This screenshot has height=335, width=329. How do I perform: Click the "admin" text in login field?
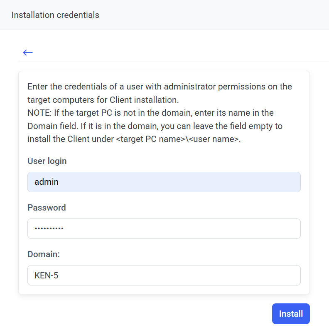point(47,182)
